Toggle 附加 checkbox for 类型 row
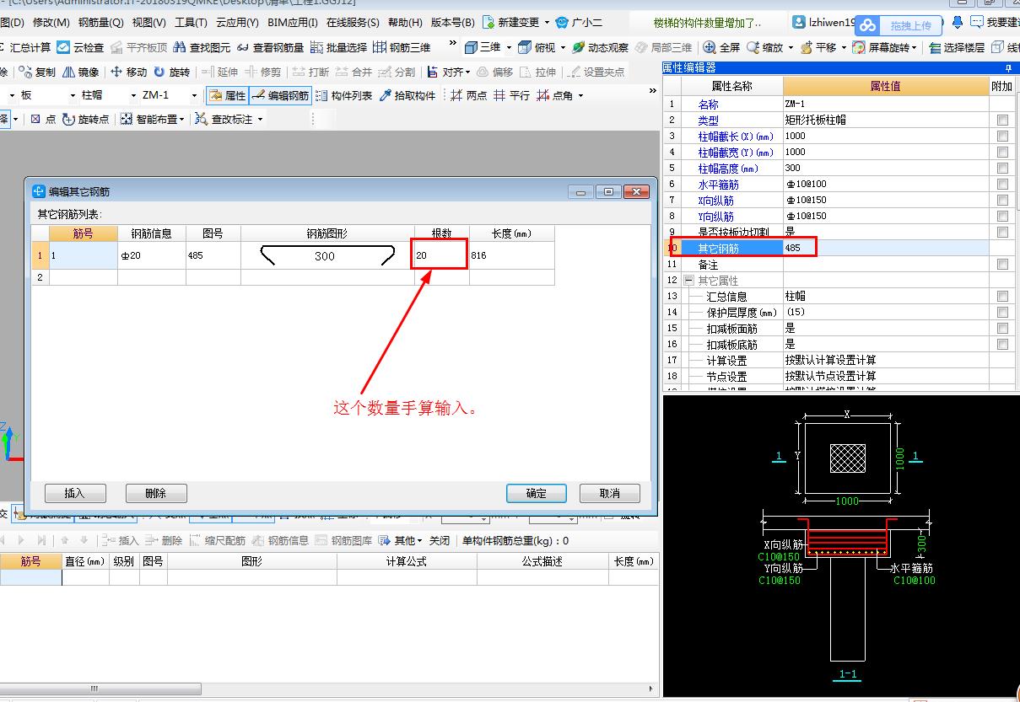Image resolution: width=1020 pixels, height=702 pixels. [1002, 121]
